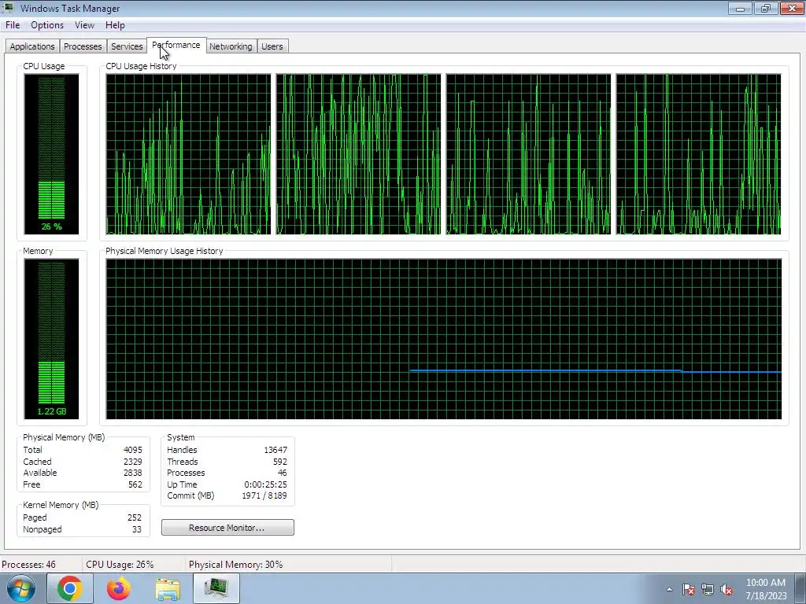Switch to the Services tab
Screen dimensions: 806x604
click(x=127, y=46)
